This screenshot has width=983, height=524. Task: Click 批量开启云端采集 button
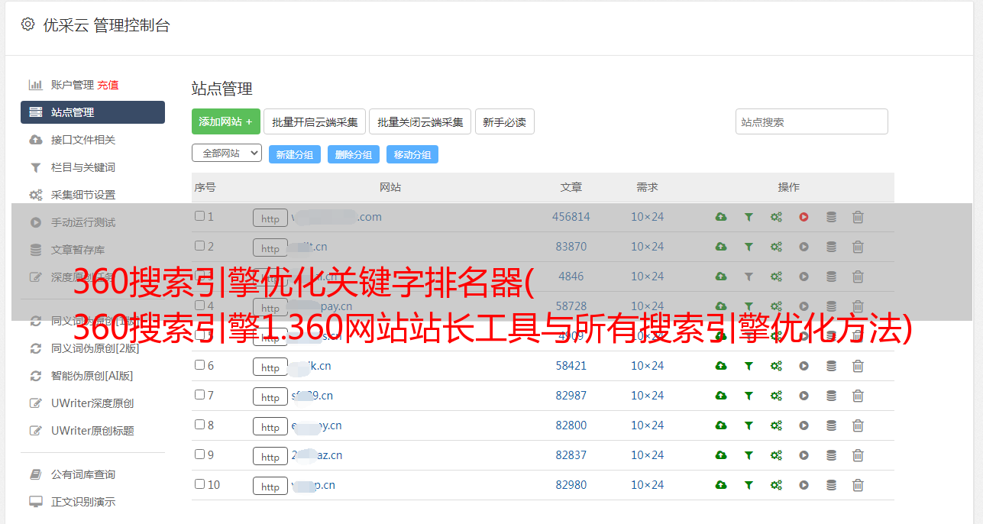point(315,121)
